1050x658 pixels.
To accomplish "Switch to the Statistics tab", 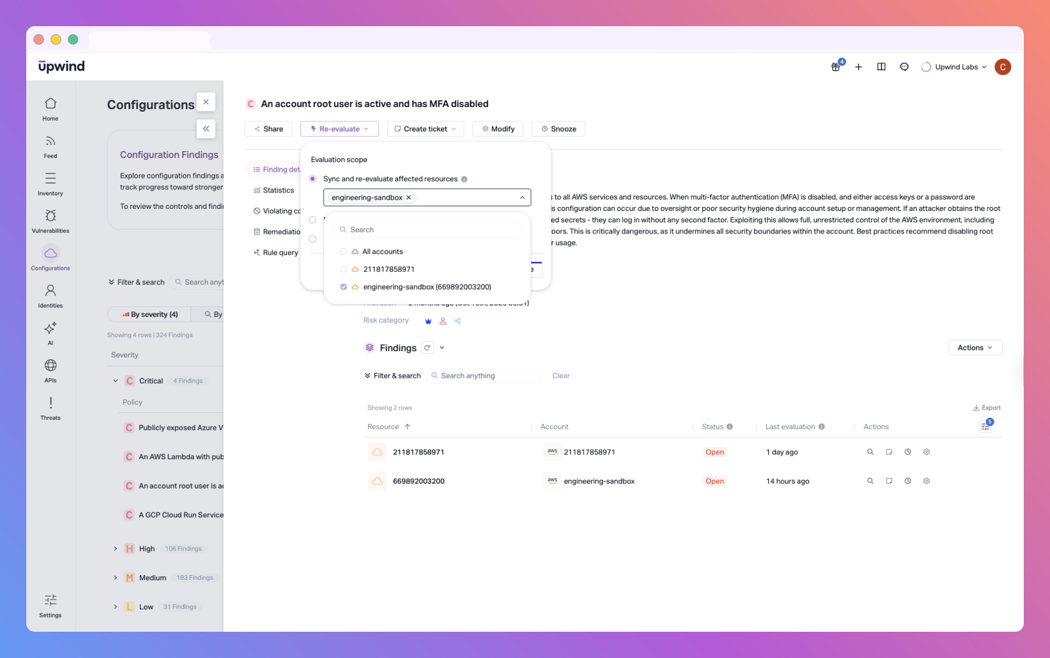I will click(278, 190).
